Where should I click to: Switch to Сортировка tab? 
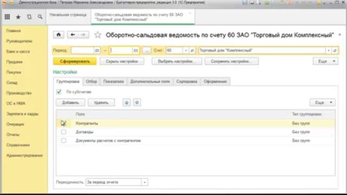(187, 82)
